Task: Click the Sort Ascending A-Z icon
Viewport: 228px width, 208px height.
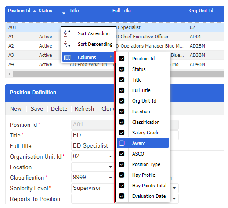Action: [67, 33]
